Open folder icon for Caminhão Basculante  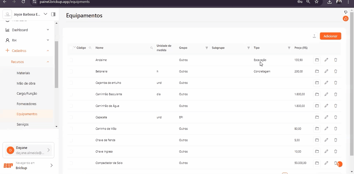coord(317,94)
